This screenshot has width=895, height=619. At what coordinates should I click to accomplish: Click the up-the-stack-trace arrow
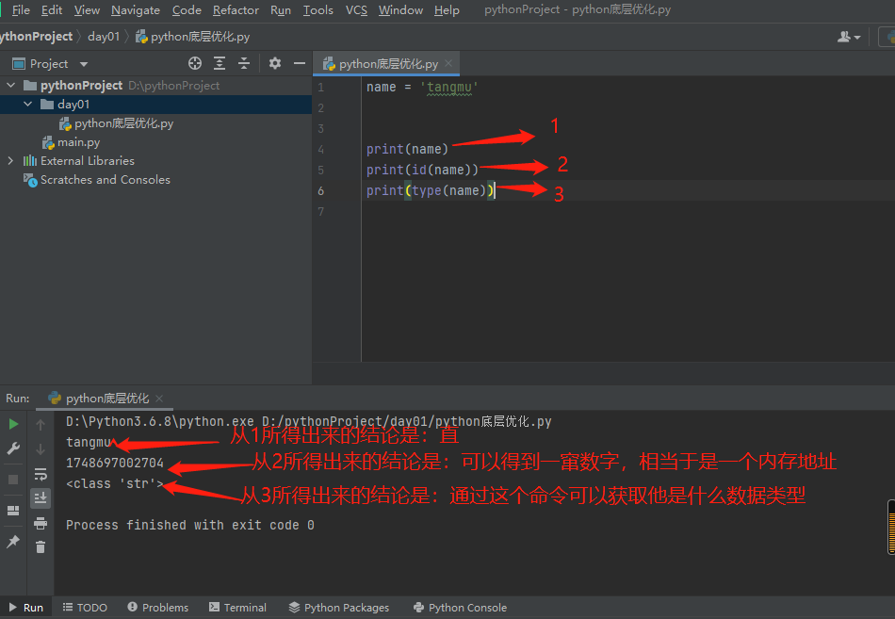point(41,424)
